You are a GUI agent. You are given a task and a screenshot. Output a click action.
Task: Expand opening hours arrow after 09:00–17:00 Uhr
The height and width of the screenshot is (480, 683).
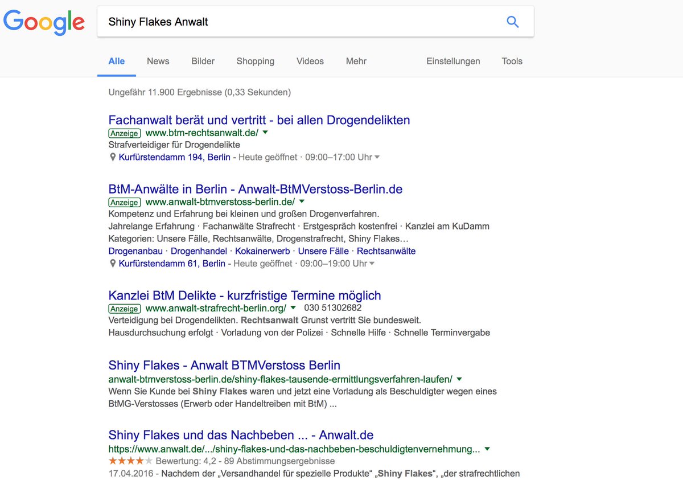click(x=377, y=158)
